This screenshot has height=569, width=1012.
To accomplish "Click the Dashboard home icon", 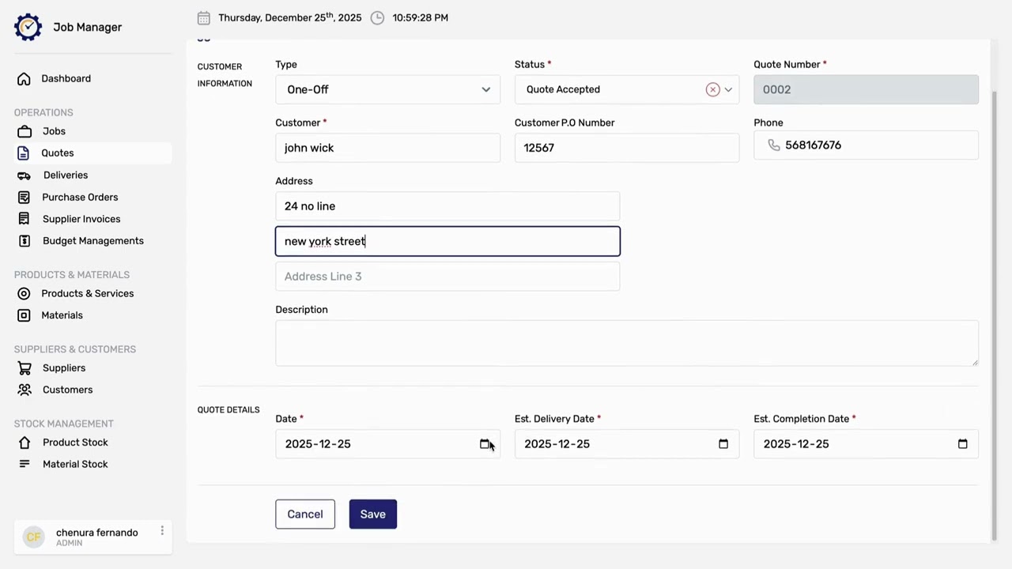I will (25, 79).
